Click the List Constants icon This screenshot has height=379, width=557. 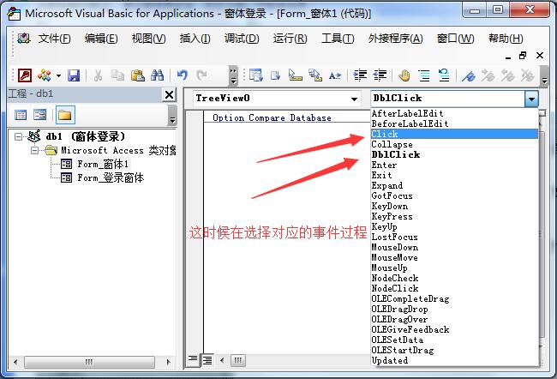[275, 75]
